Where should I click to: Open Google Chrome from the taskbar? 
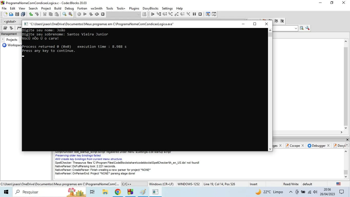point(118,192)
